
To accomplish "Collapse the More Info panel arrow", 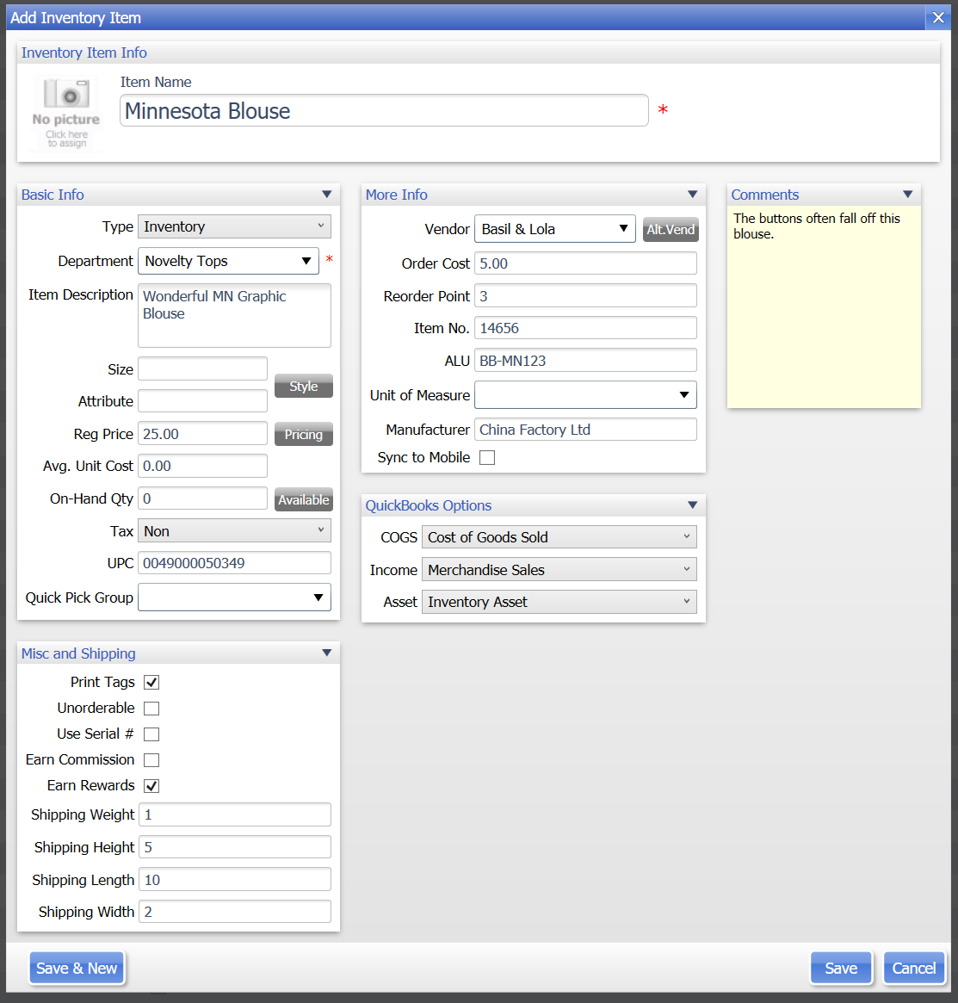I will pyautogui.click(x=693, y=195).
